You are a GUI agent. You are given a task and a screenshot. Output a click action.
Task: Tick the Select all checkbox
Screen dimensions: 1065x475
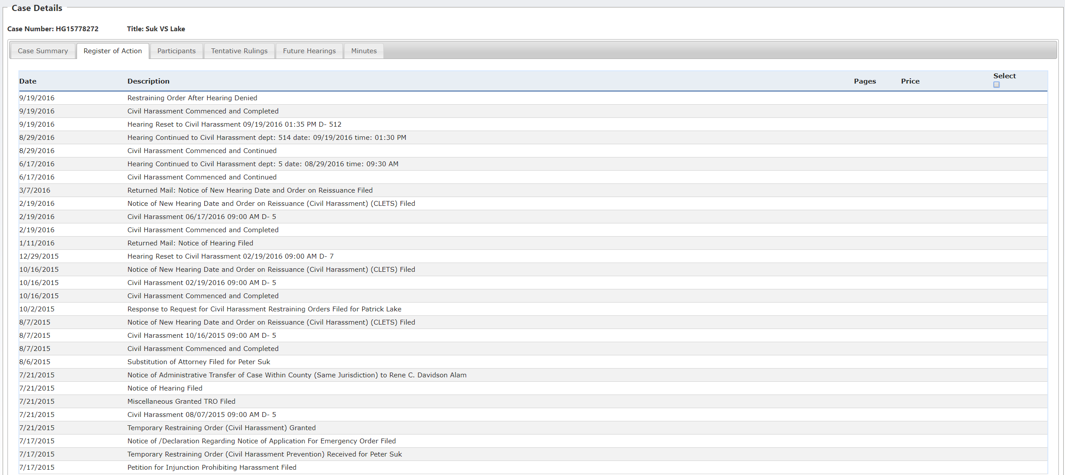pyautogui.click(x=996, y=85)
